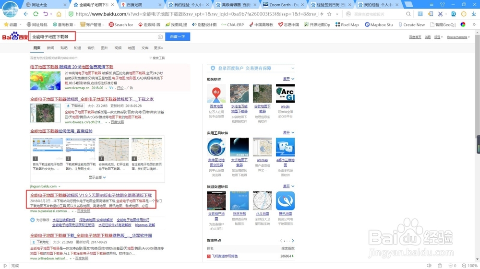Select the 图片 search category tab
Viewport: 480px width, 269px height.
tap(104, 48)
